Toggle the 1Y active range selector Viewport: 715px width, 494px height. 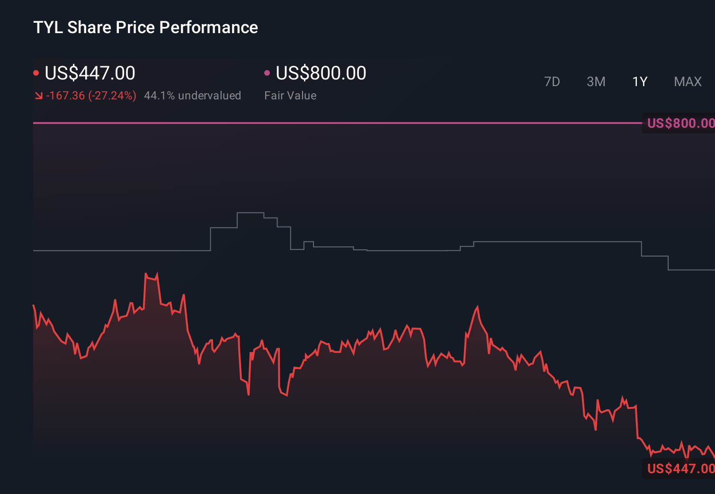coord(640,81)
